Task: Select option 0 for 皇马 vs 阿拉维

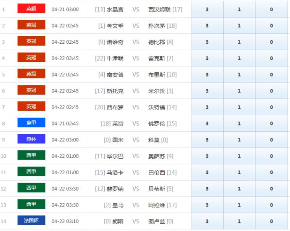Action: (x=272, y=205)
